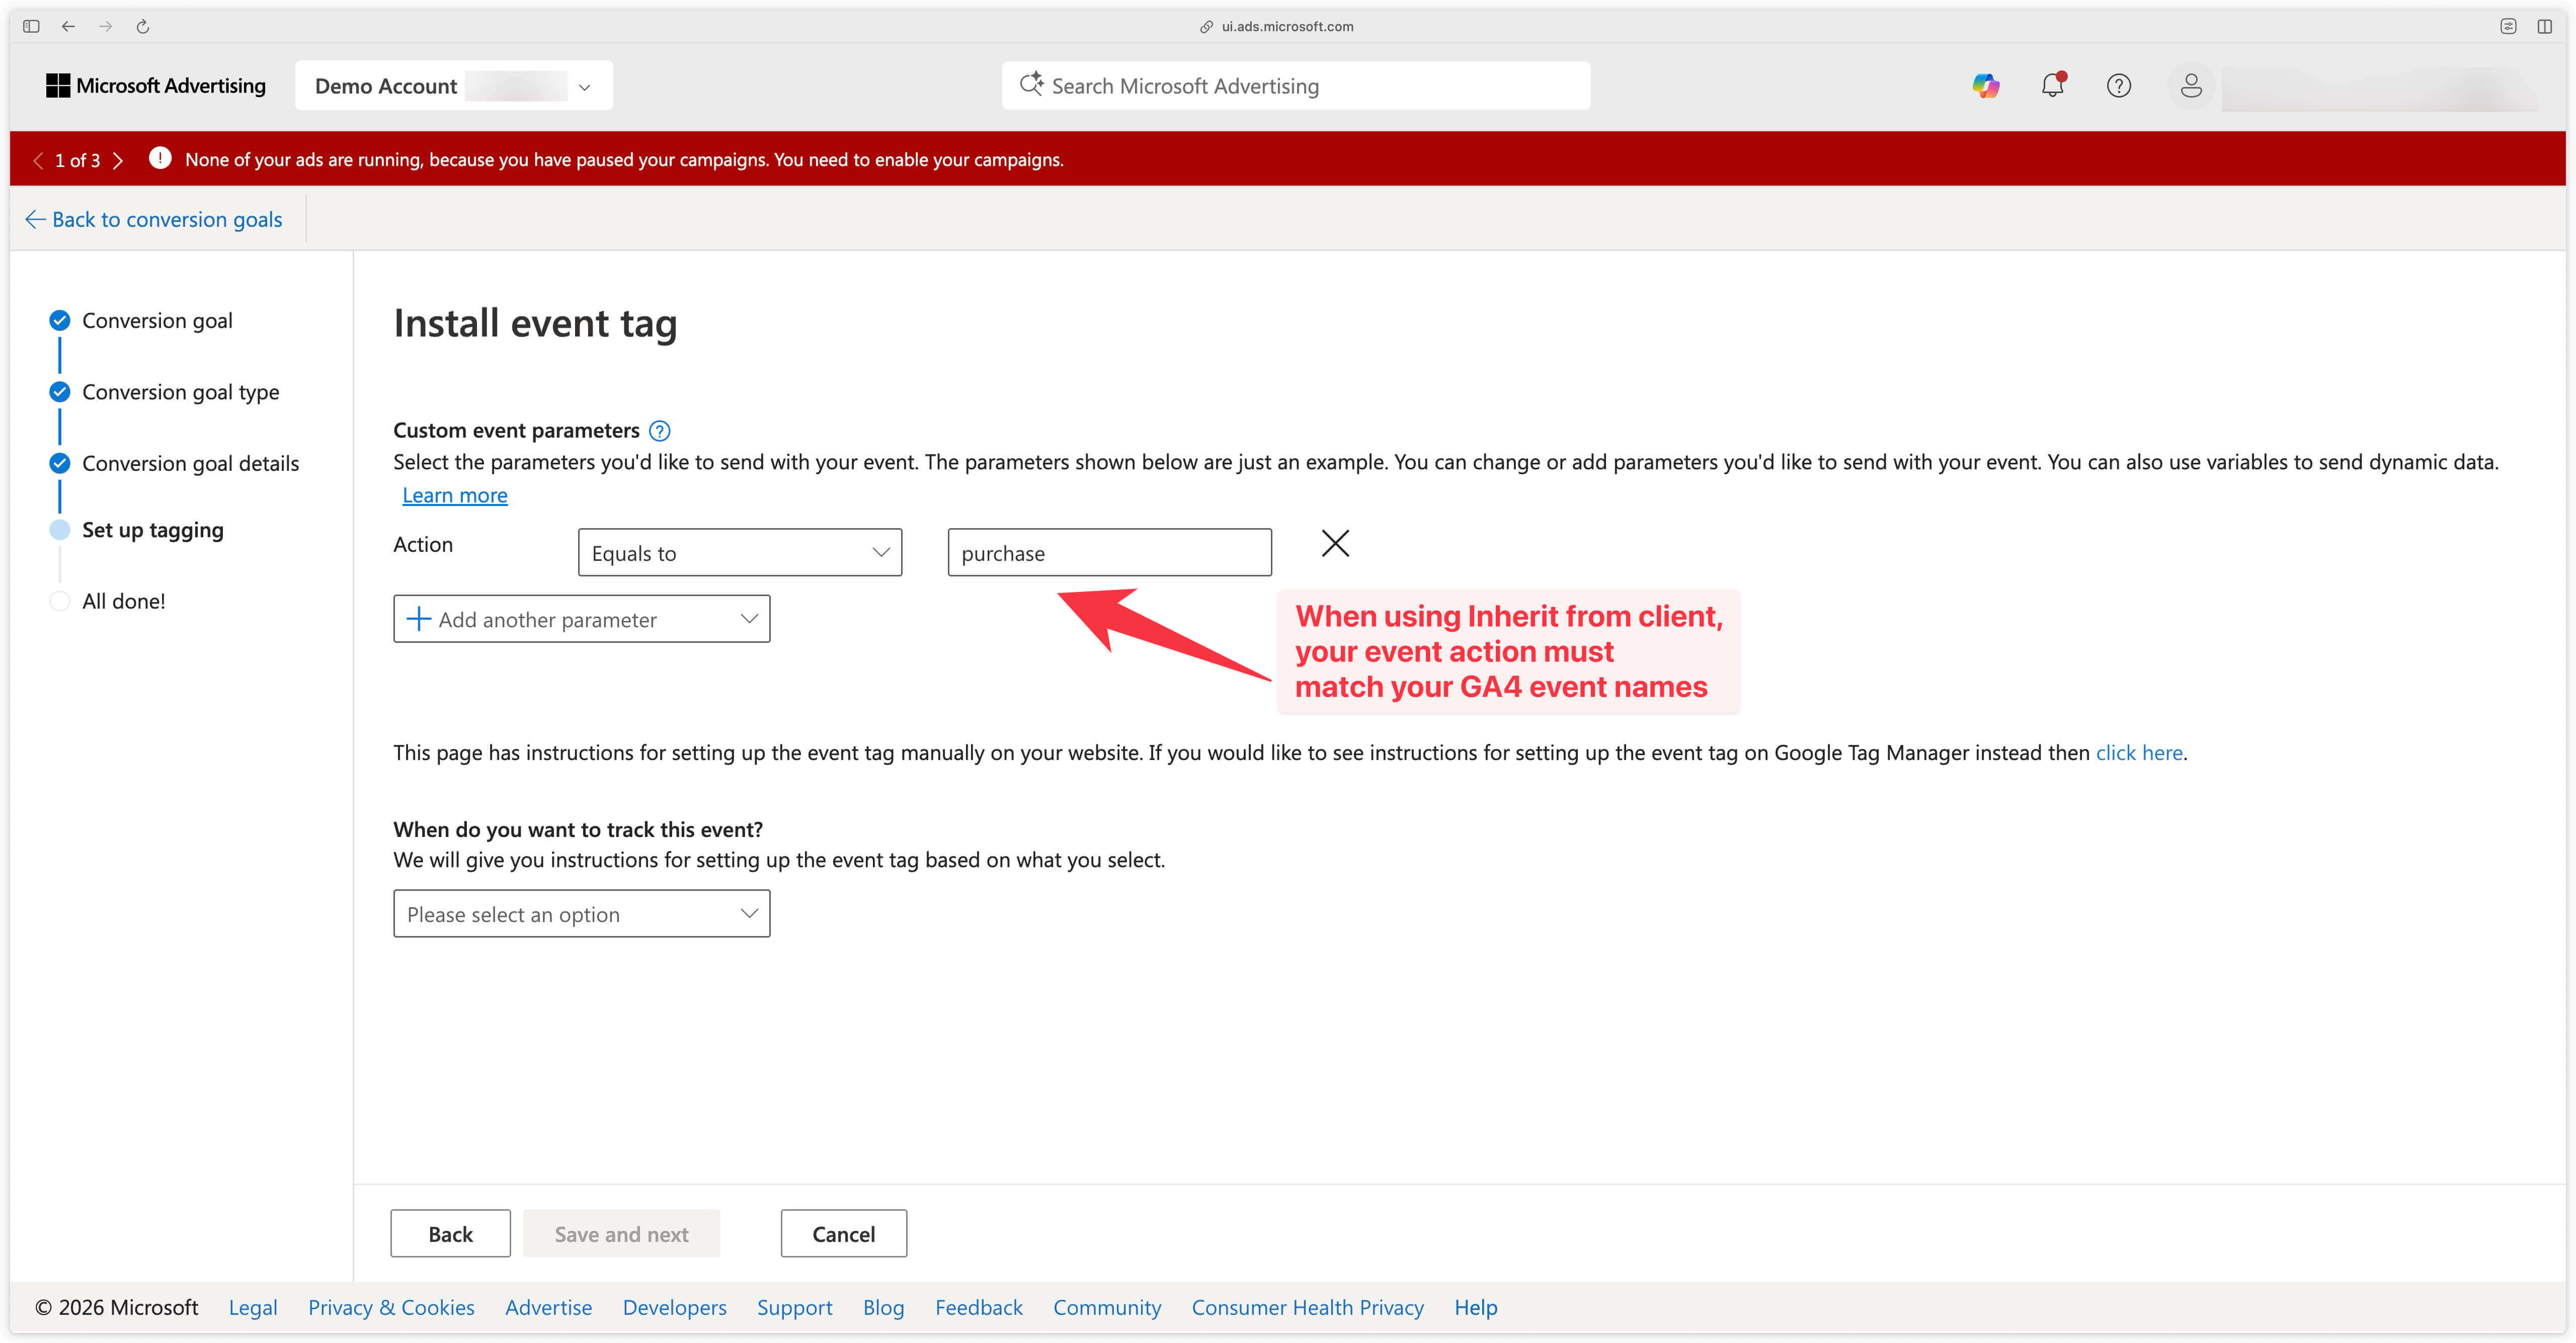Open the Equals to condition dropdown

tap(739, 552)
